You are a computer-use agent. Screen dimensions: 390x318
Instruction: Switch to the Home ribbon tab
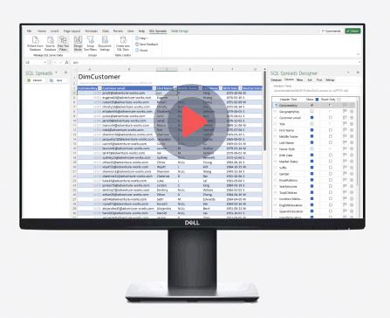(42, 31)
